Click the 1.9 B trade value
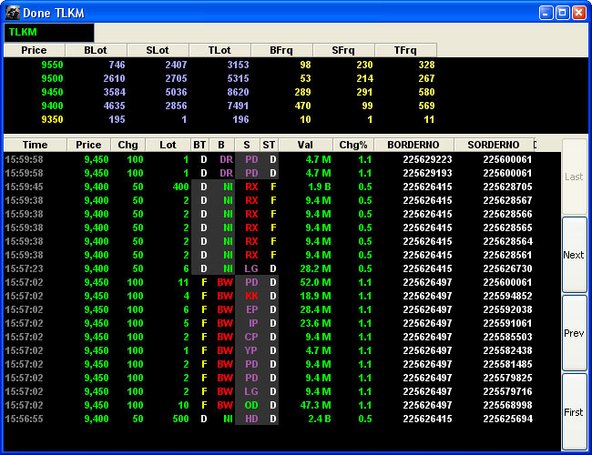 pyautogui.click(x=320, y=187)
